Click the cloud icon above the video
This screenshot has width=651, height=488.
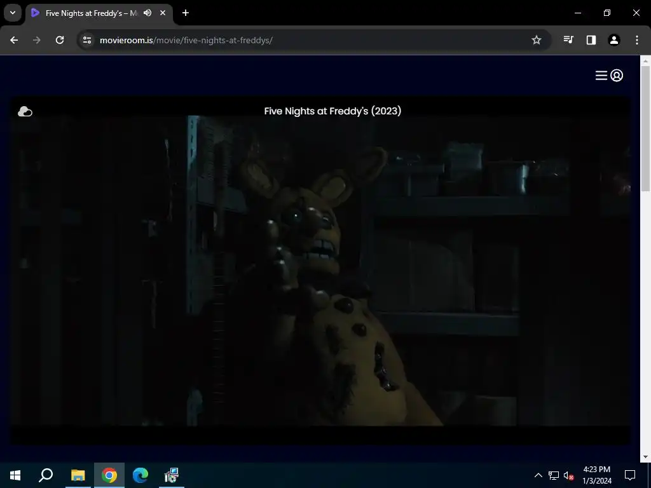click(x=25, y=111)
